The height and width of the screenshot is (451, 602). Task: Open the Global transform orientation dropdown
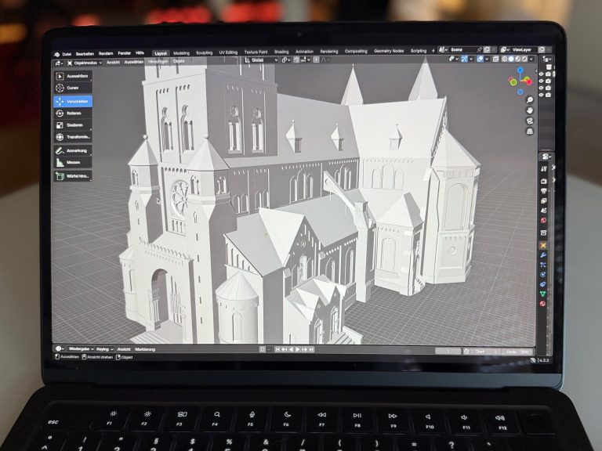(259, 60)
